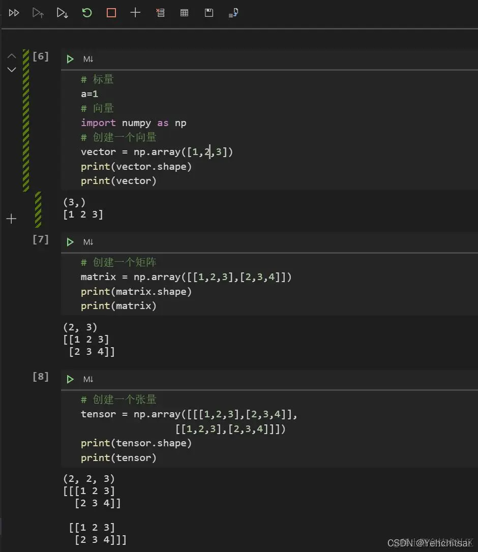Screen dimensions: 478x552
Task: Save the notebook file
Action: (x=209, y=13)
